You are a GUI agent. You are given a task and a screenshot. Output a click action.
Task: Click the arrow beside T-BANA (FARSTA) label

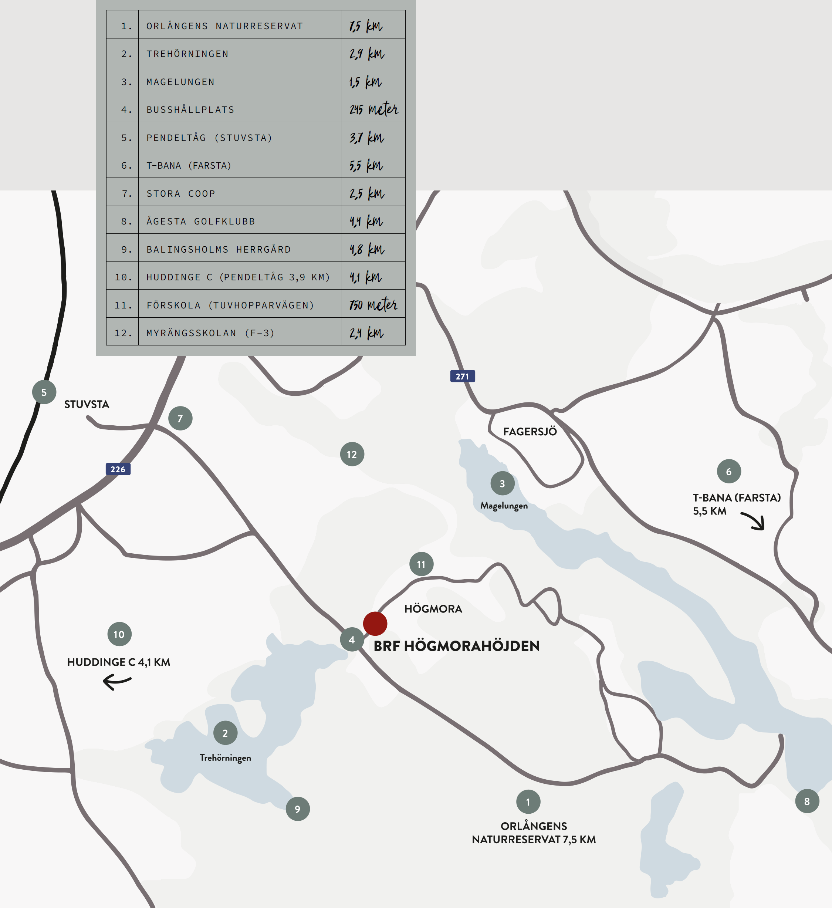tap(753, 521)
